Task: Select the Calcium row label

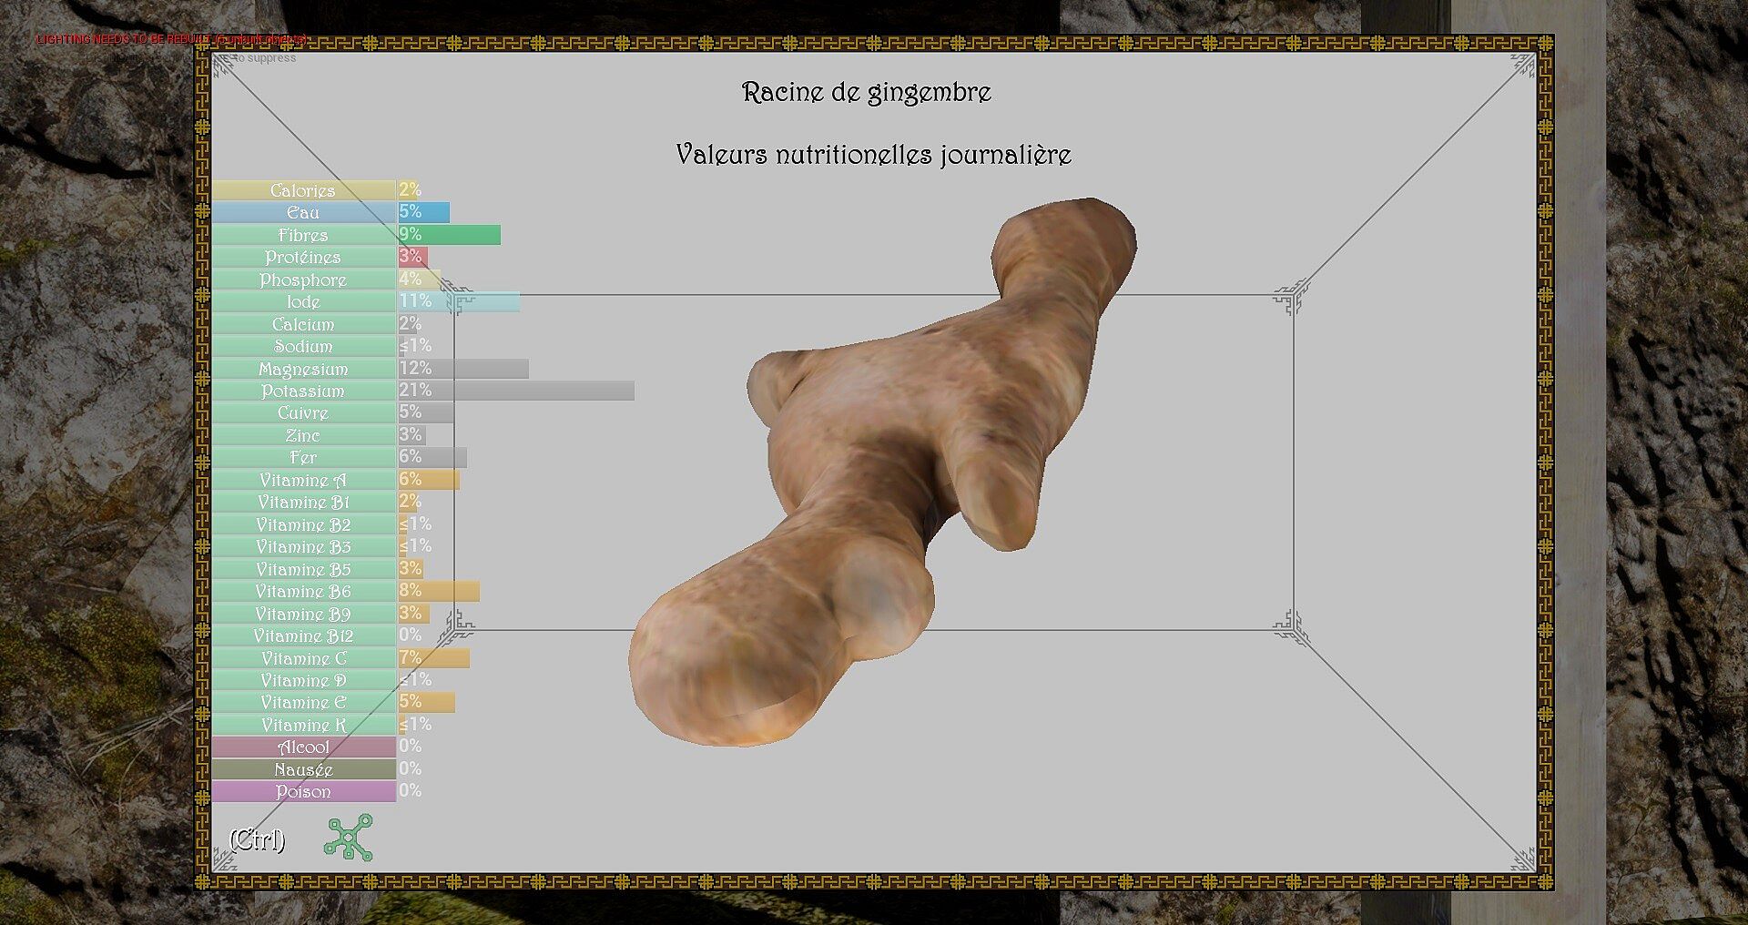Action: click(304, 324)
